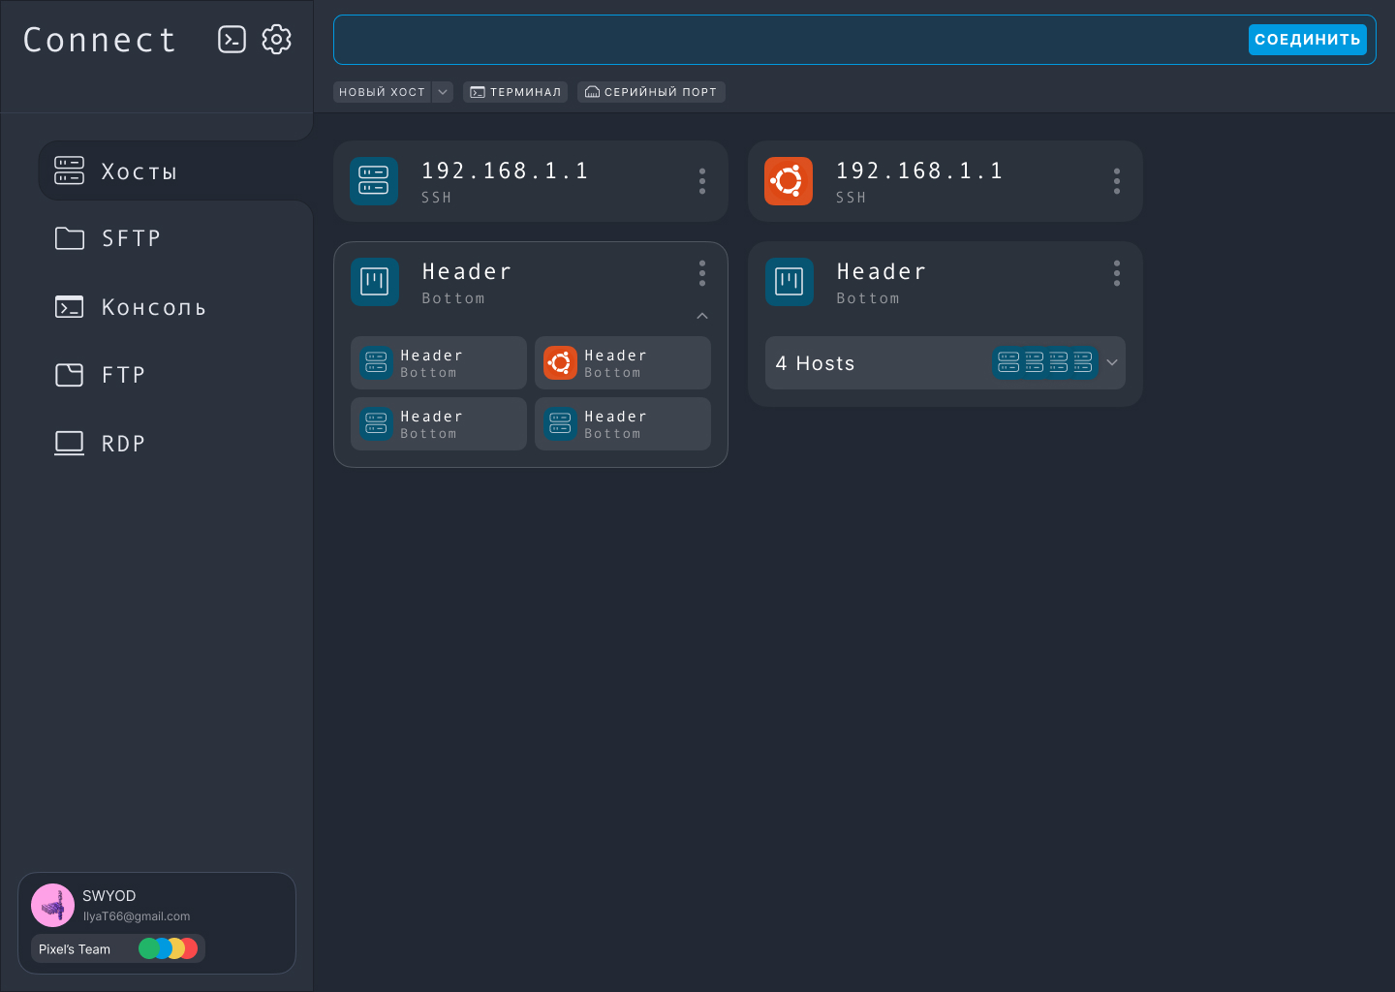Expand the НОВЫЙ ХОСТ dropdown arrow
Viewport: 1395px width, 992px height.
443,92
